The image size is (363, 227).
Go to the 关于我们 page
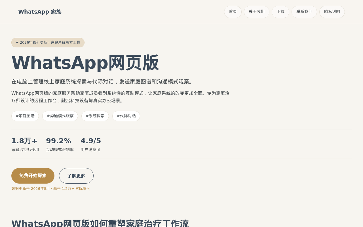[257, 12]
